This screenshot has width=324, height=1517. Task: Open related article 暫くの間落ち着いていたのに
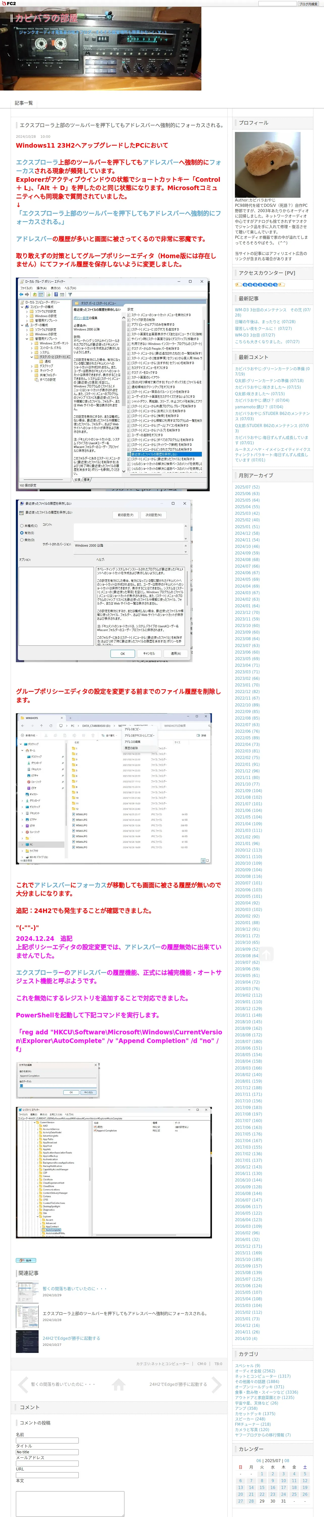(x=75, y=1288)
